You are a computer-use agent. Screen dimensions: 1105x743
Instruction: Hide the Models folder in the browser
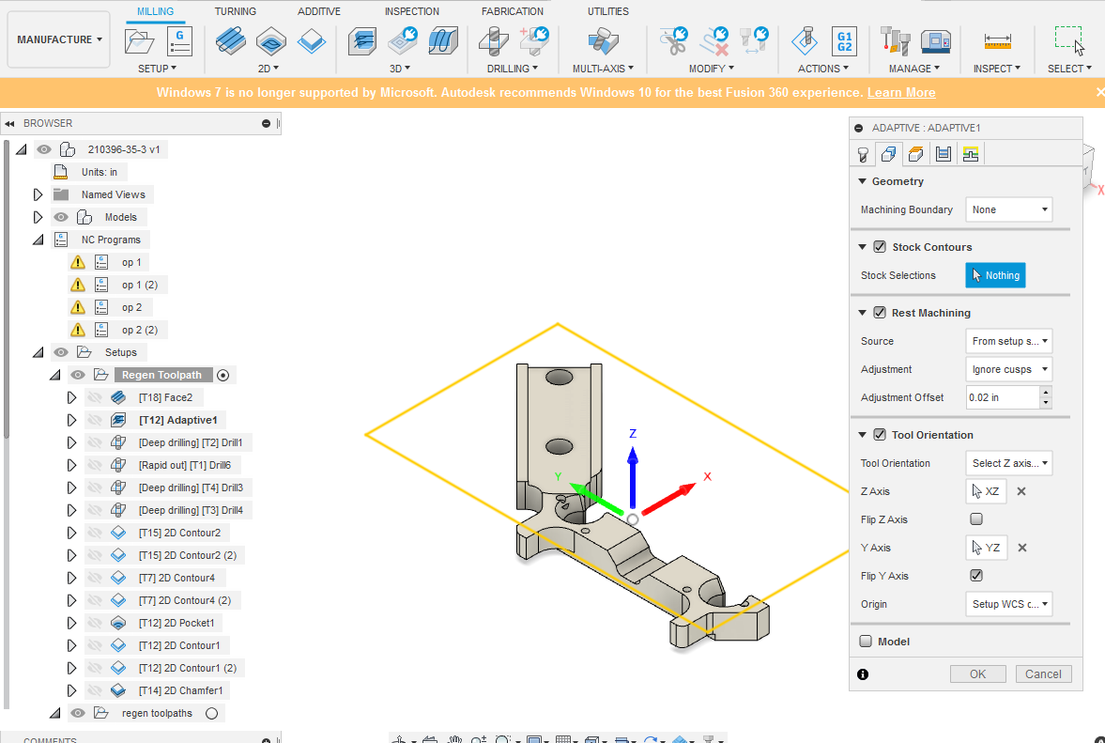pos(60,216)
